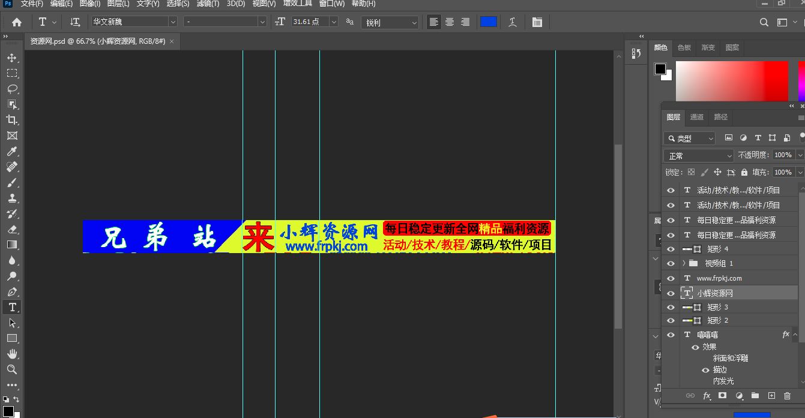This screenshot has width=805, height=418.
Task: Select the 矩形 4 layer name
Action: point(717,249)
